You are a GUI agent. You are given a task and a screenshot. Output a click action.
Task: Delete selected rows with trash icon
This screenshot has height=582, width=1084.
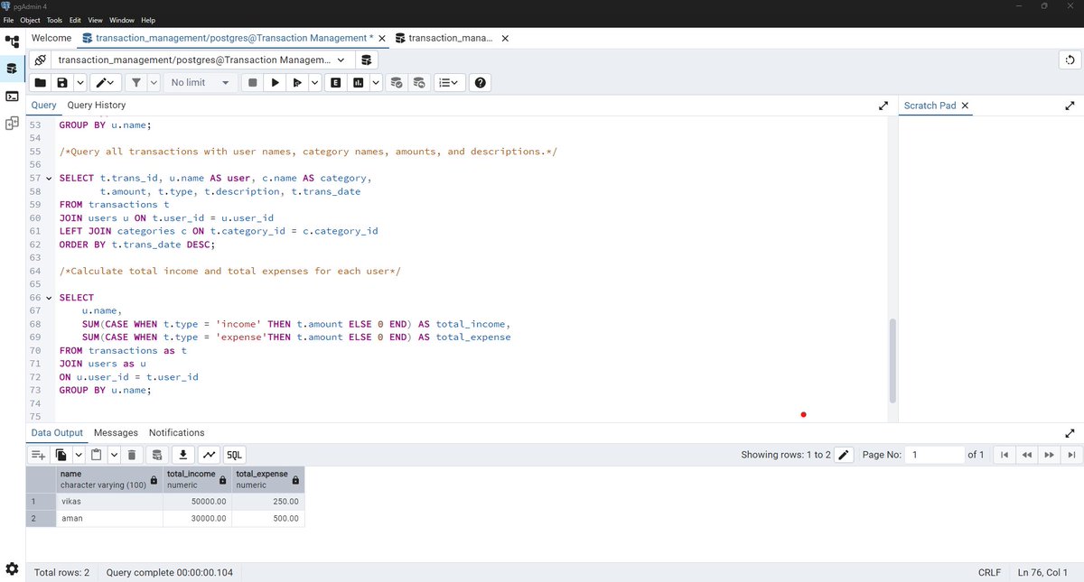click(132, 455)
